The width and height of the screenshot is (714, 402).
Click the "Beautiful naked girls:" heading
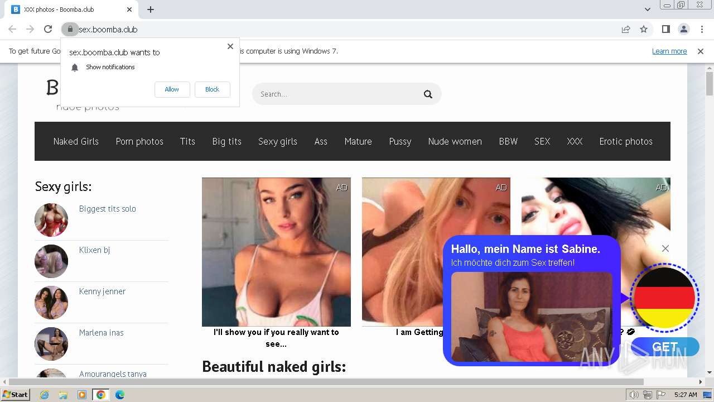click(x=274, y=367)
